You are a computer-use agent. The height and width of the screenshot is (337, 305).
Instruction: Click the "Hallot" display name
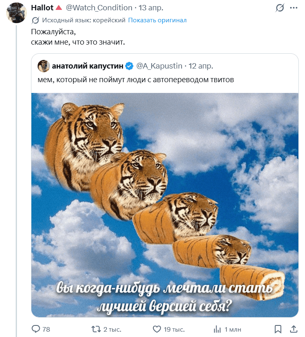click(x=42, y=8)
